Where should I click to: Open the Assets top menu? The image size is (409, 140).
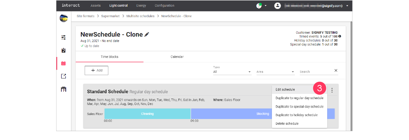(x=96, y=5)
